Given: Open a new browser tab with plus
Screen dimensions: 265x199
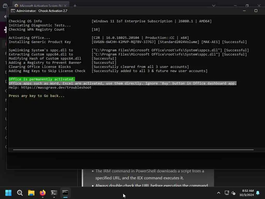Looking at the screenshot, I should point(75,6).
